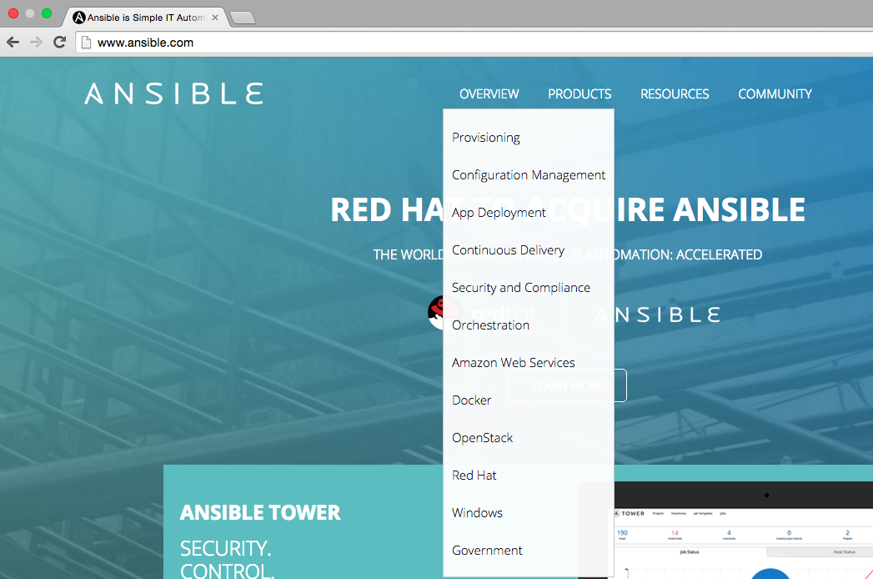Open the PRODUCTS dropdown menu
This screenshot has width=873, height=579.
coord(579,94)
